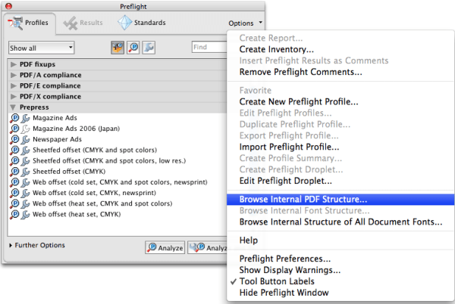Click into the Find search field
The height and width of the screenshot is (304, 455).
point(209,47)
